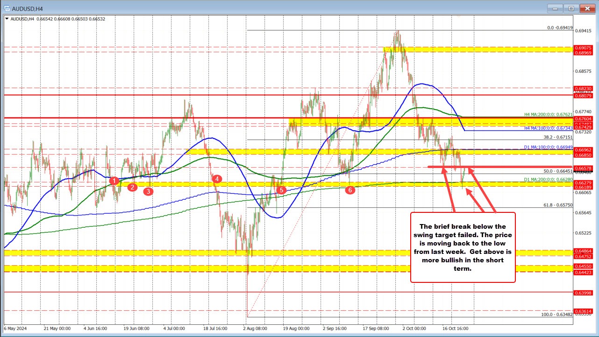Select the numbered marker 1 on the chart
This screenshot has width=599, height=337.
point(114,181)
